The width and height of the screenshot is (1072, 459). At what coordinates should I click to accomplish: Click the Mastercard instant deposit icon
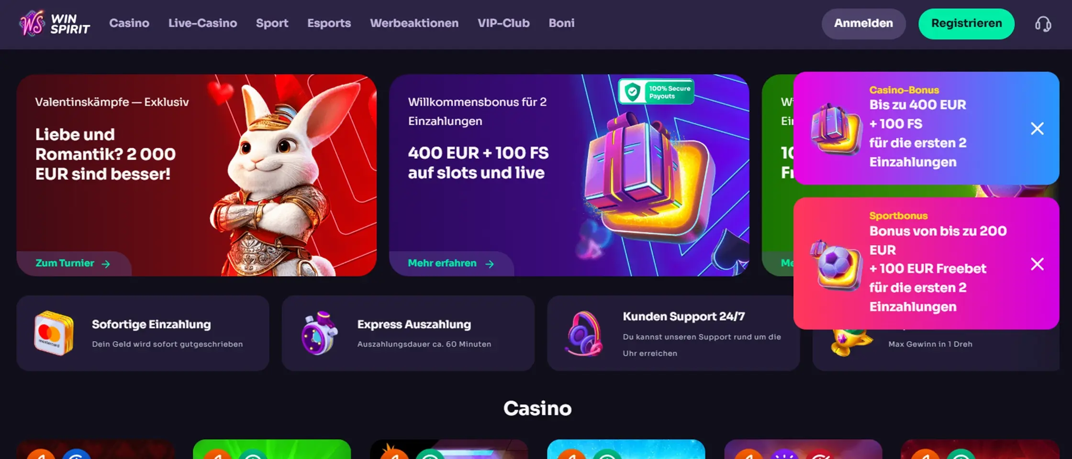click(x=54, y=333)
